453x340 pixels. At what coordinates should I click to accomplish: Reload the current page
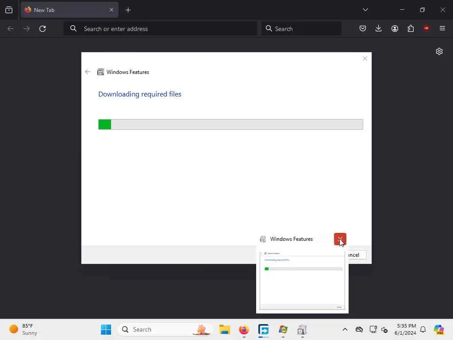tap(42, 29)
